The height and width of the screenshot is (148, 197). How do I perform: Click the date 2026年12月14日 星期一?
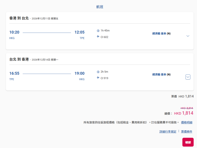point(45,60)
